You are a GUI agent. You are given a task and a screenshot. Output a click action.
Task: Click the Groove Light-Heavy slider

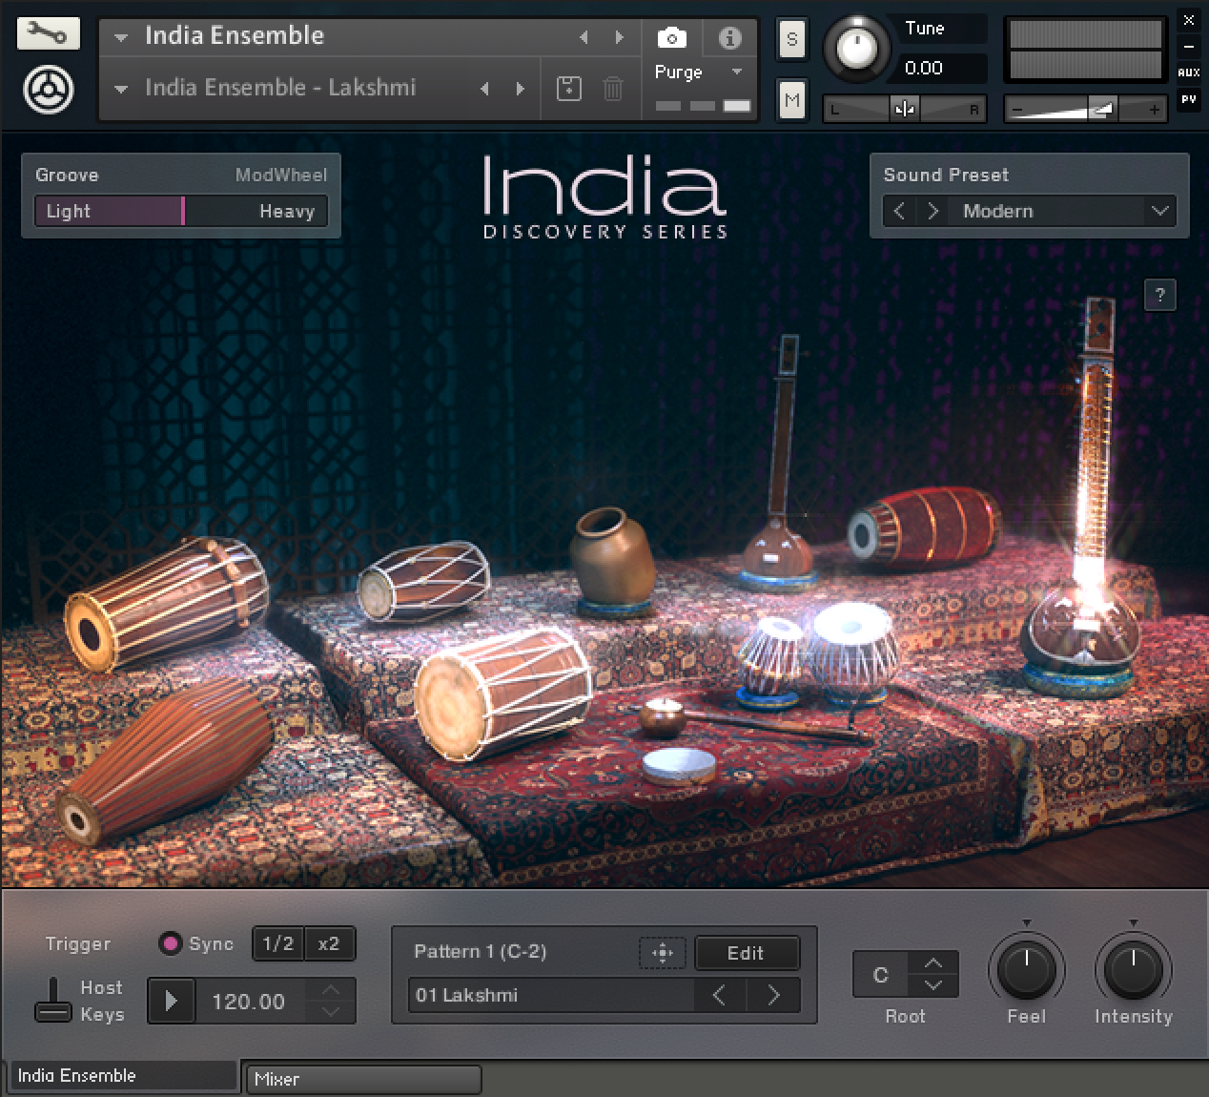181,211
